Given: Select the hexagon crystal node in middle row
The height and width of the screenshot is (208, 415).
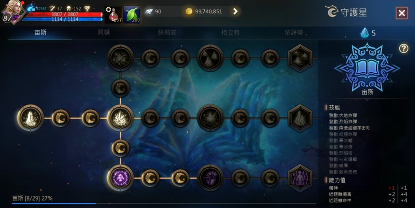Looking at the screenshot, I should point(300,118).
